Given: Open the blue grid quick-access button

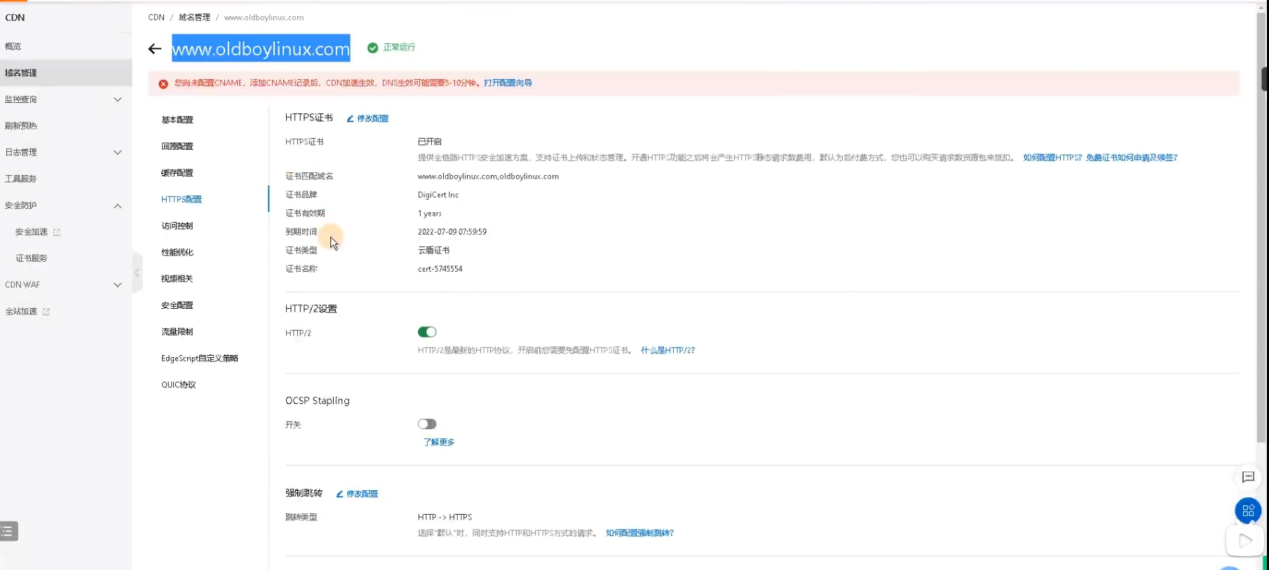Looking at the screenshot, I should point(1248,510).
